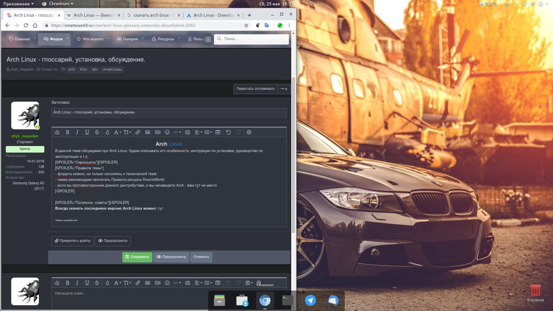The image size is (553, 311).
Task: Click the Отменить button
Action: click(201, 257)
